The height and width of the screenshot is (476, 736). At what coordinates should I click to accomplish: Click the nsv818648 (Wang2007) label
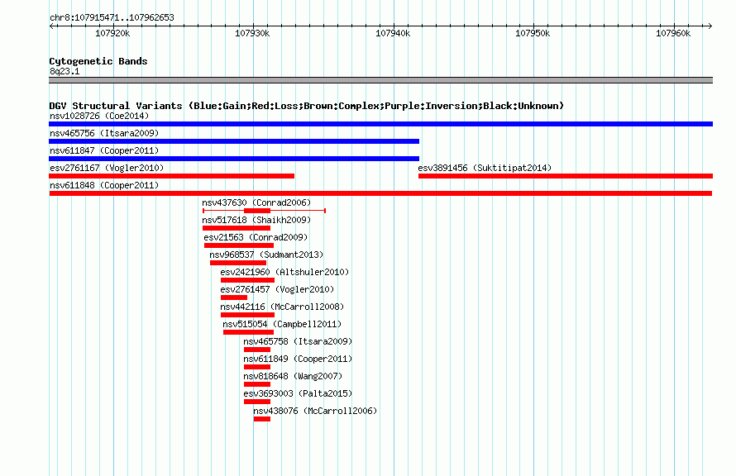pyautogui.click(x=293, y=376)
